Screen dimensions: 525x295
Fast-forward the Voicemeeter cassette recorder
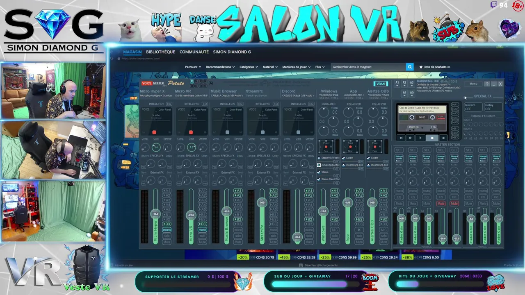(410, 138)
